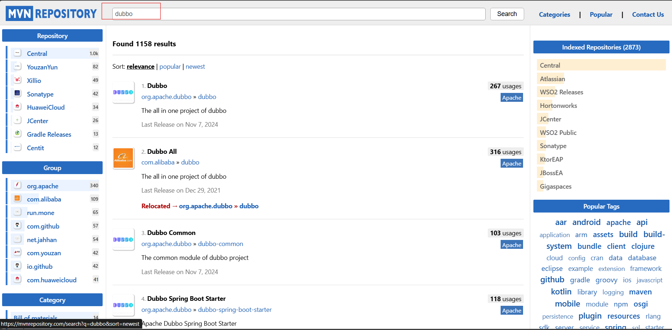Open Hortonworks indexed repository
Image resolution: width=672 pixels, height=330 pixels.
pos(558,106)
